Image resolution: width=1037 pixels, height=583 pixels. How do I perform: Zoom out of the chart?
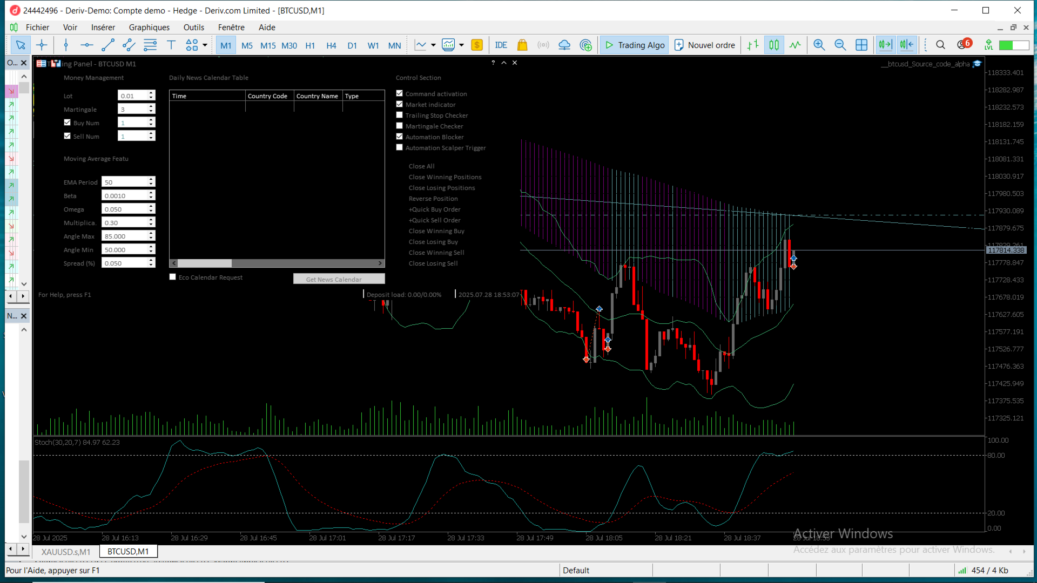840,45
